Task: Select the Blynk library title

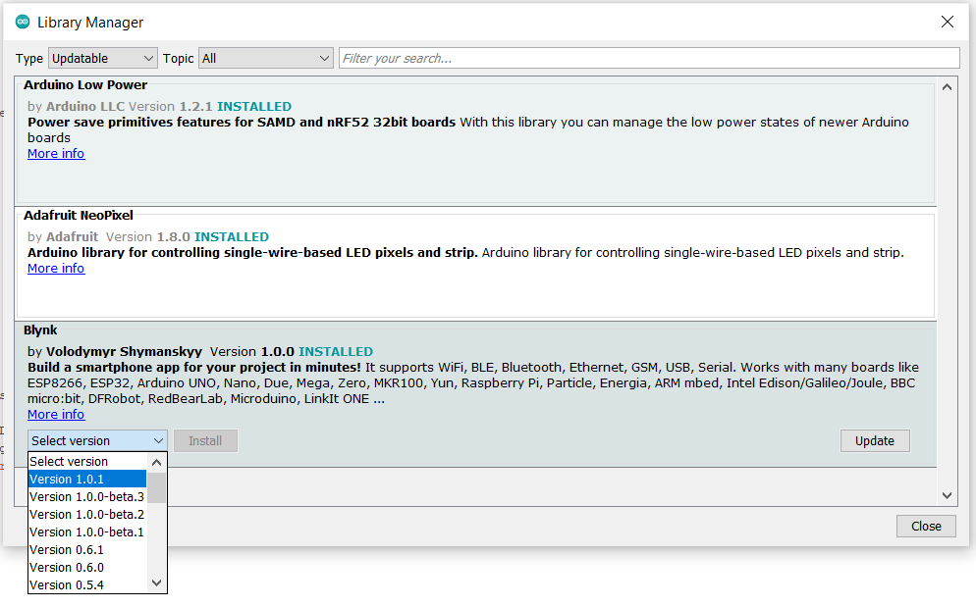Action: click(40, 330)
